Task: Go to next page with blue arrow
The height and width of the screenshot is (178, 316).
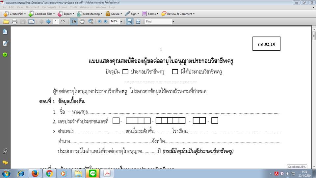Action: click(x=48, y=22)
